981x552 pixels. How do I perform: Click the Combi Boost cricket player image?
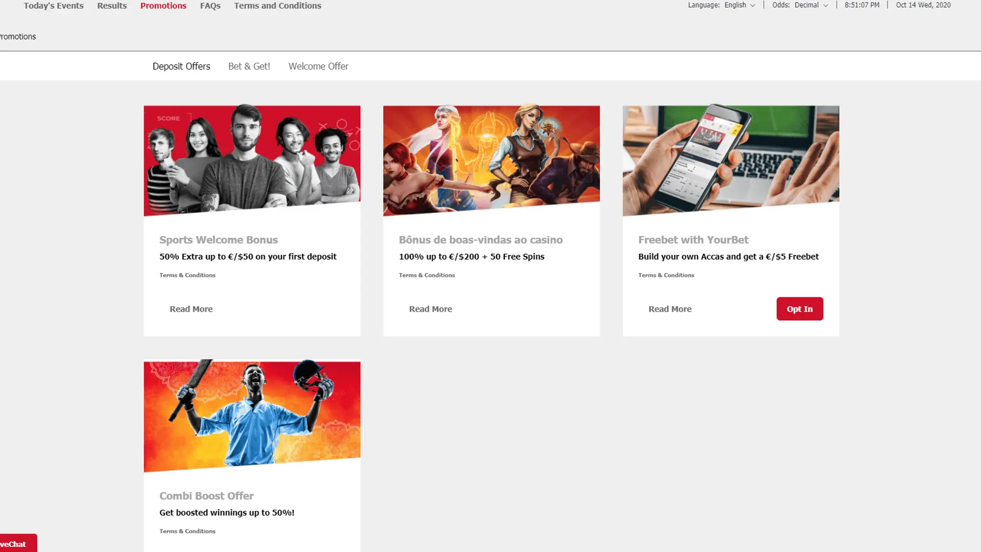(x=252, y=414)
